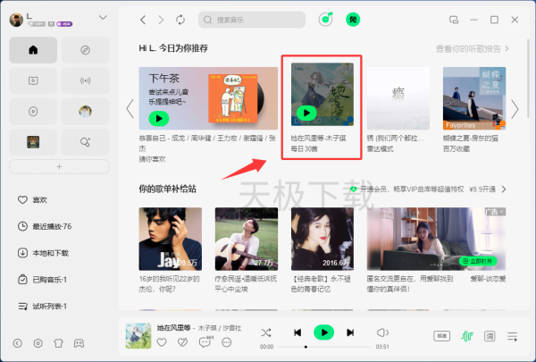
Task: Open the music recognition icon beside search
Action: tap(326, 19)
